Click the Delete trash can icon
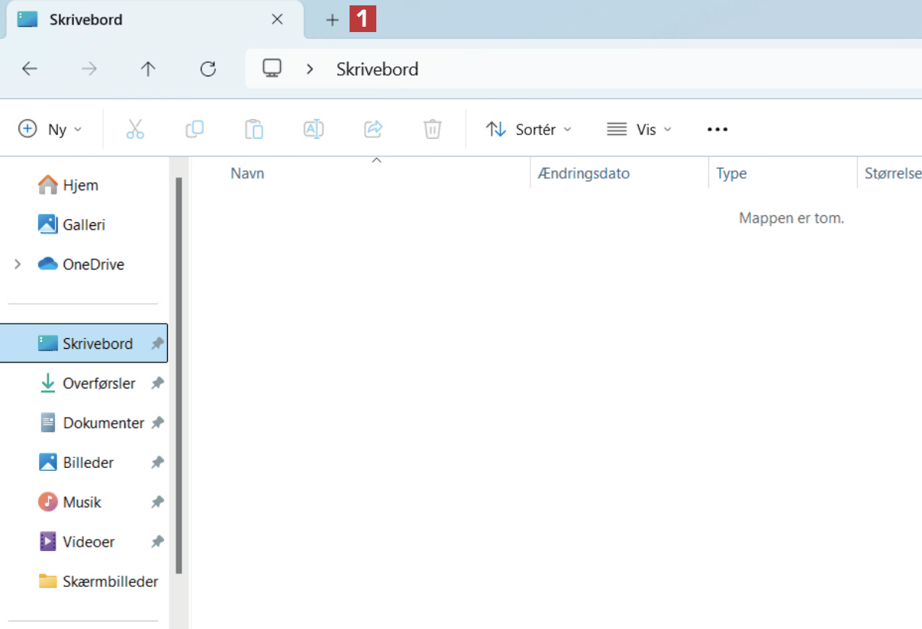 click(x=433, y=129)
